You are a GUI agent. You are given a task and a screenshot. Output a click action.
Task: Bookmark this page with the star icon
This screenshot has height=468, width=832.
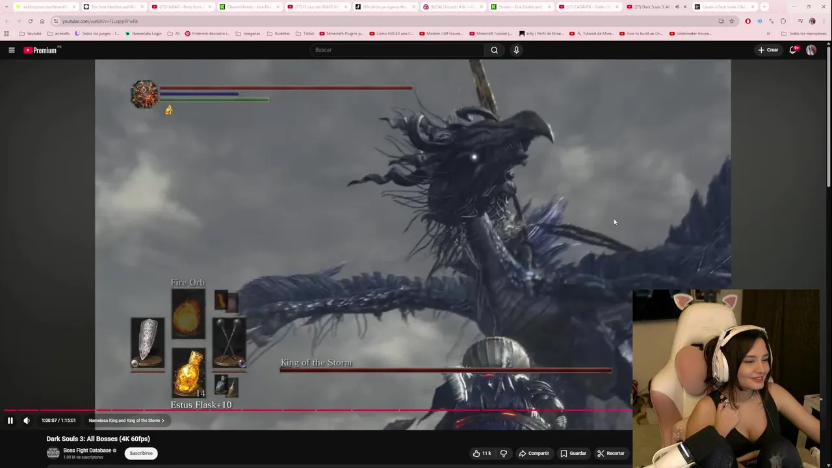click(x=731, y=21)
